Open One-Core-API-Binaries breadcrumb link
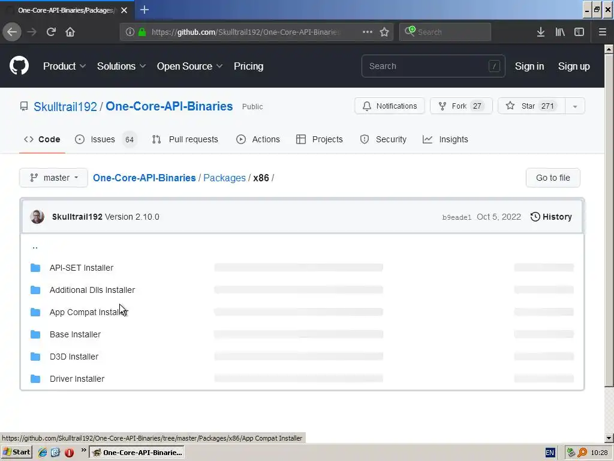 (x=144, y=178)
